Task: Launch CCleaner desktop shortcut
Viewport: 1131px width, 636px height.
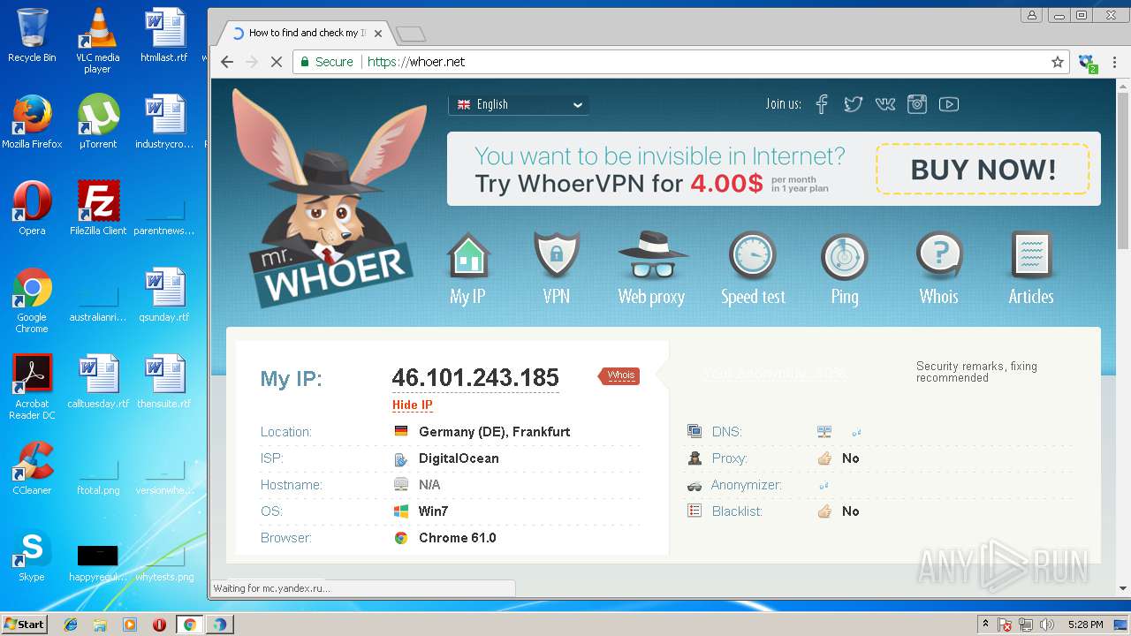Action: pos(32,468)
